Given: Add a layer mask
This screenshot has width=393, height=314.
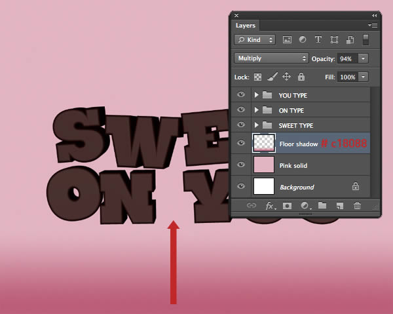Looking at the screenshot, I should point(287,206).
